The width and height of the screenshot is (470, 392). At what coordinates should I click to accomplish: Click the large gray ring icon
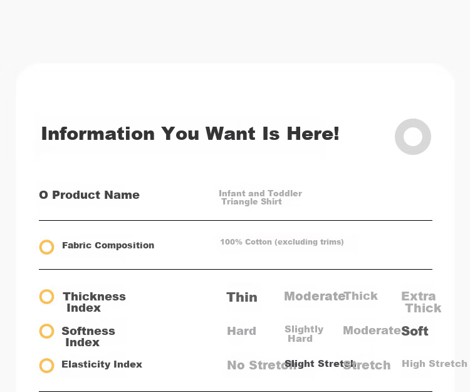pos(413,137)
